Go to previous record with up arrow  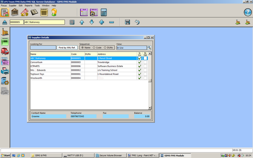[82, 22]
